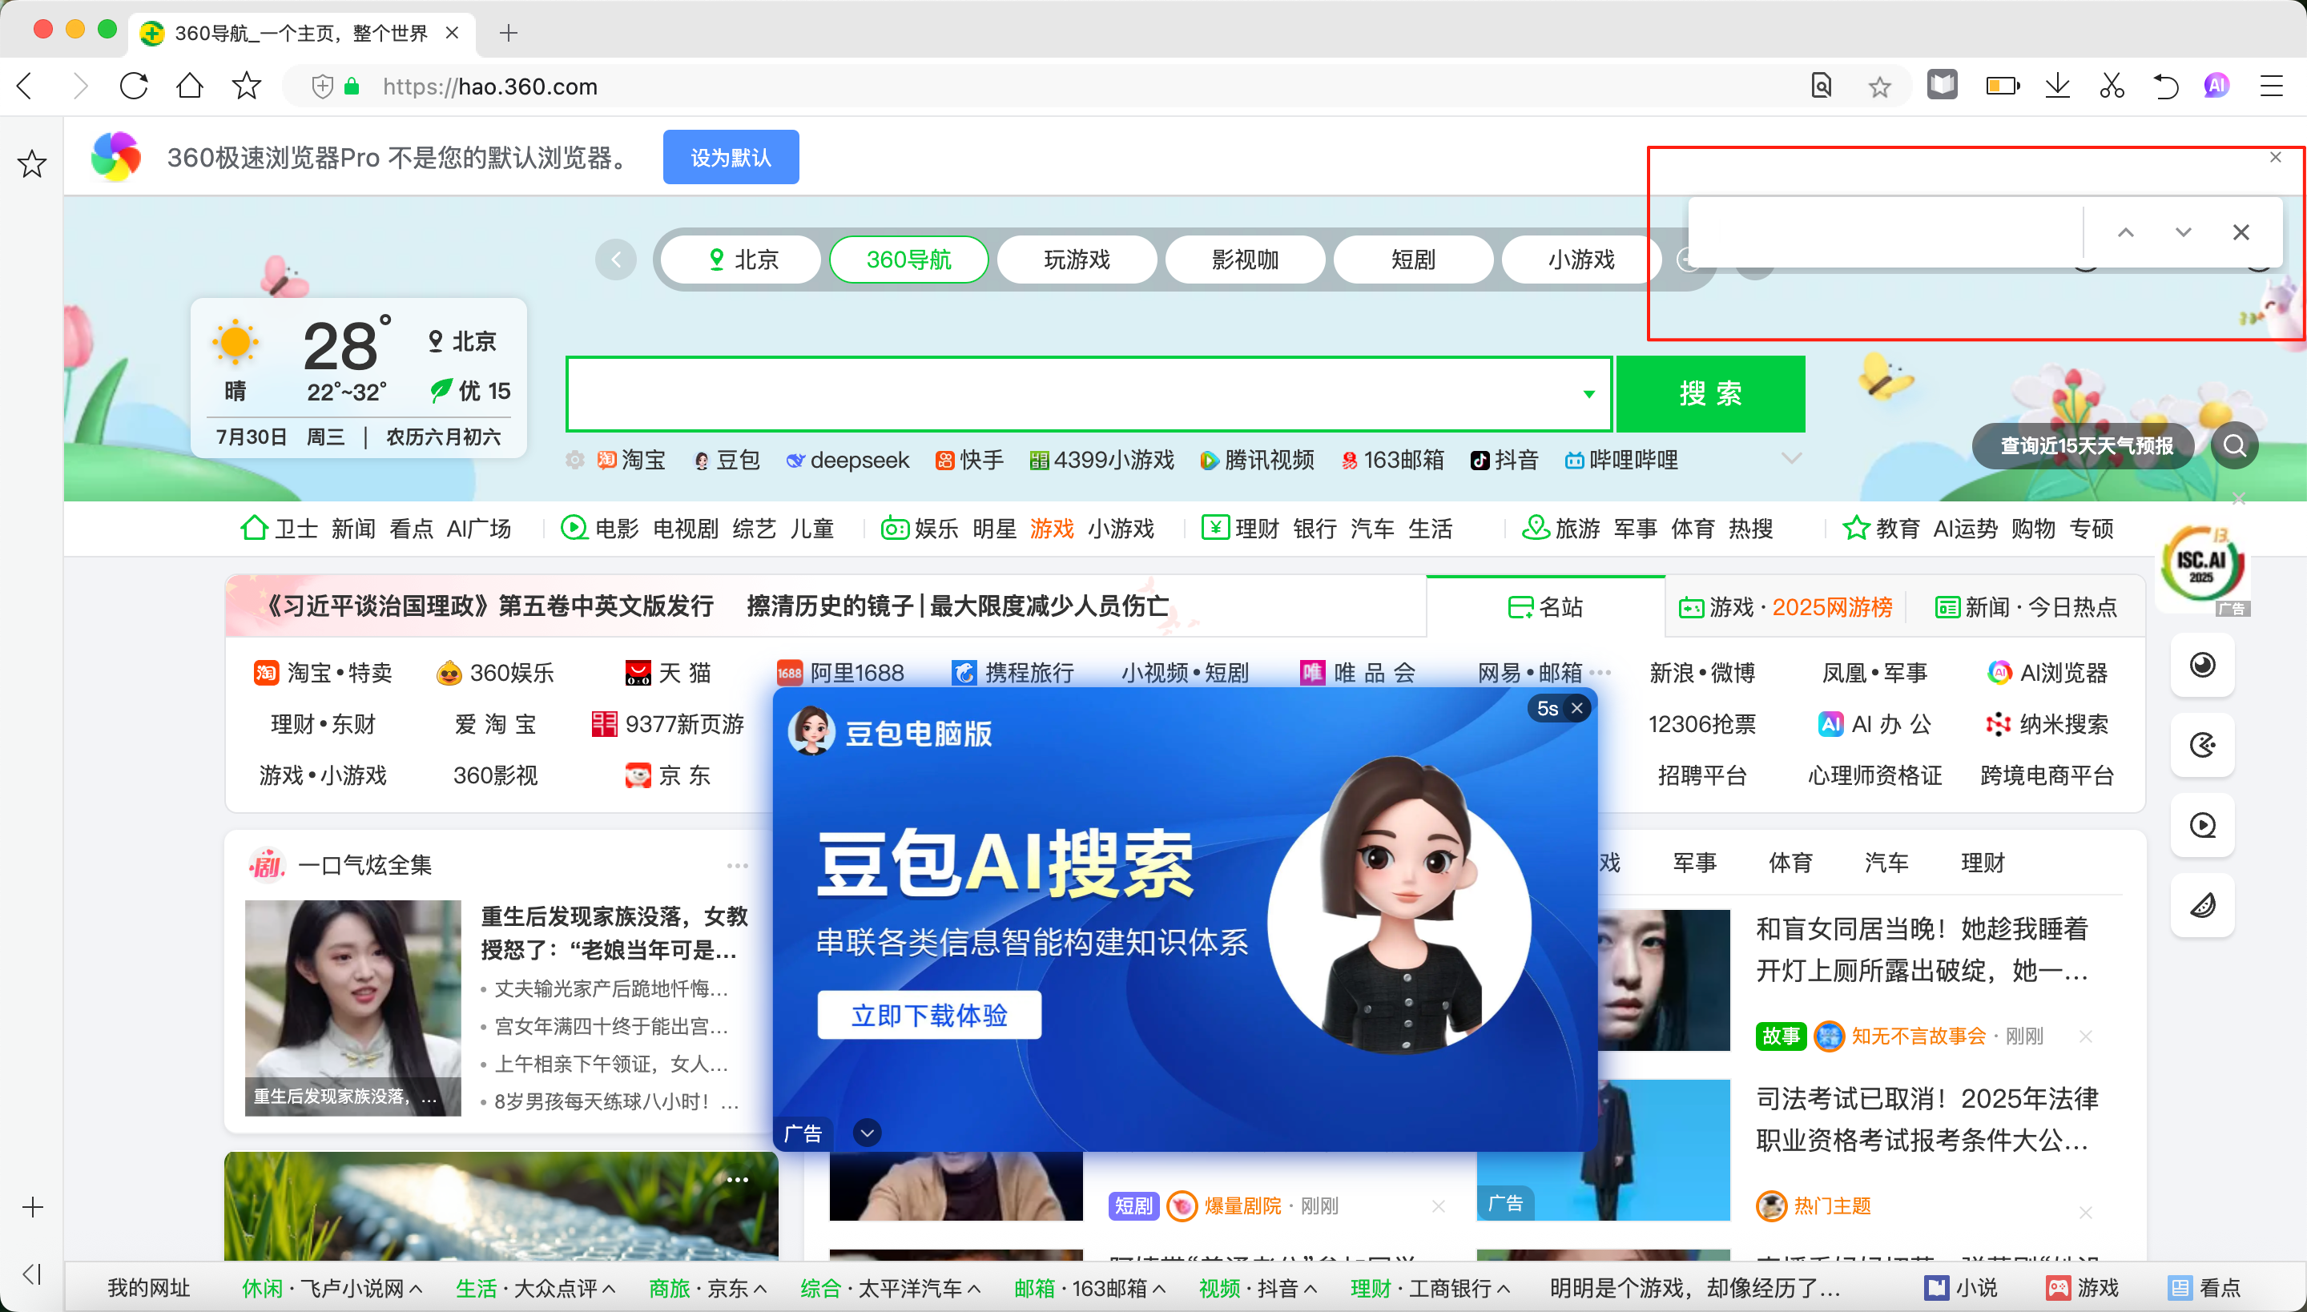Select the screenshot scissors tool

(2112, 86)
